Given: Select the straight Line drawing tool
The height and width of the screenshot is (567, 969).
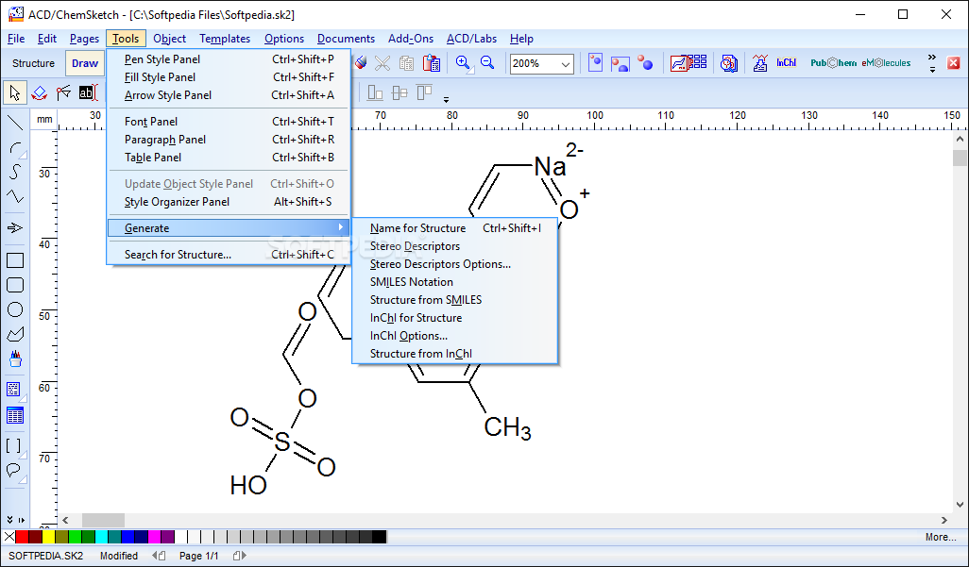Looking at the screenshot, I should point(15,123).
